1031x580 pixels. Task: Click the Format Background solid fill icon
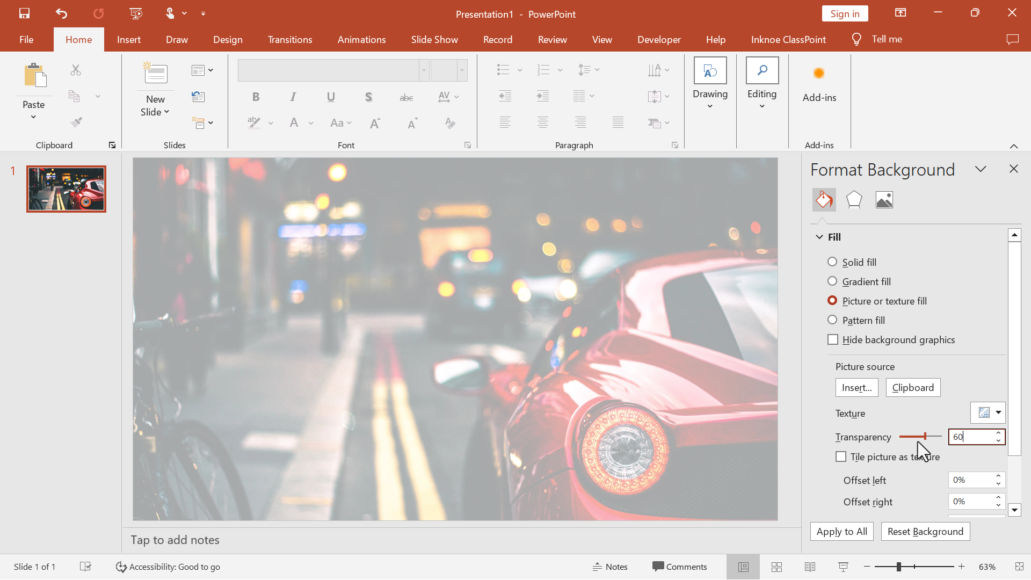click(824, 199)
